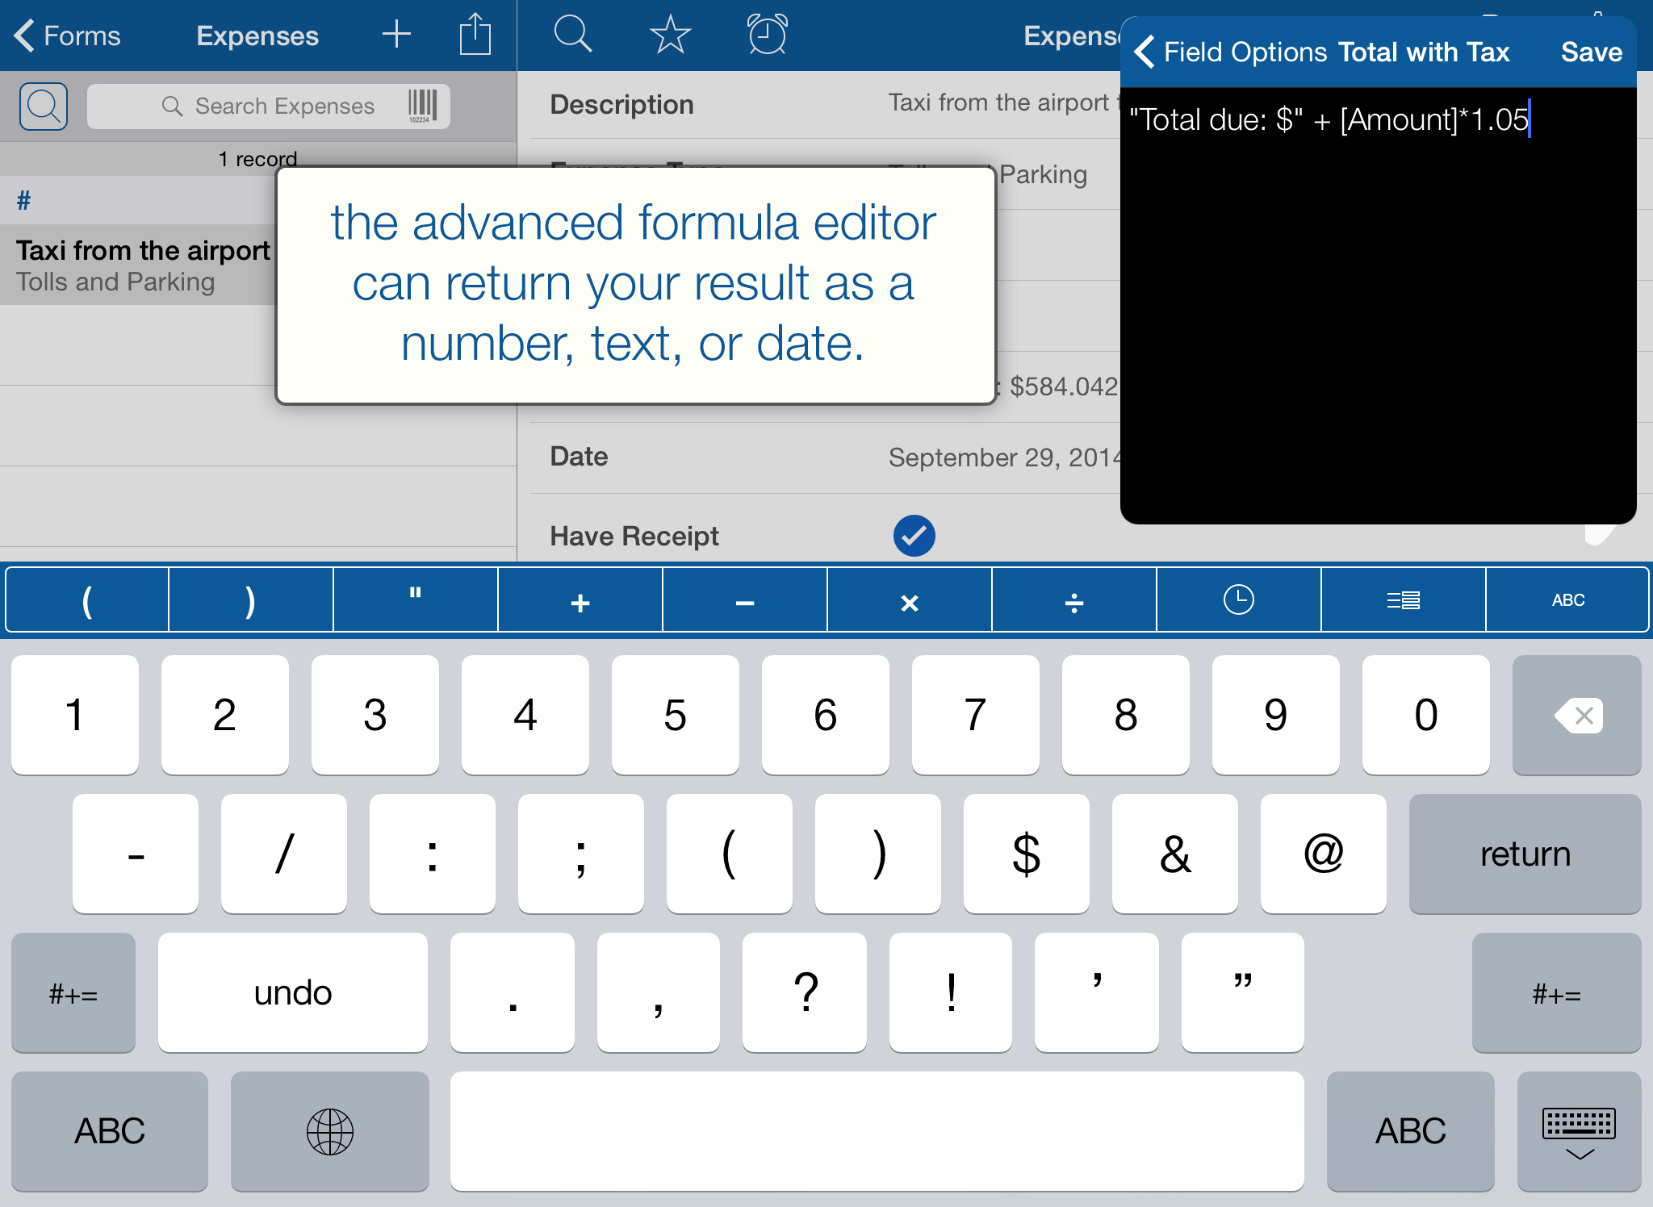
Task: Click the magnifier search icon in top toolbar
Action: (573, 35)
